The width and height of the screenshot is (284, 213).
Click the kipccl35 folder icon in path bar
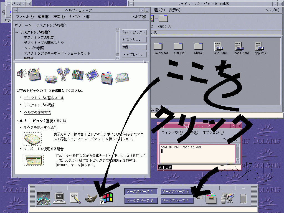[x=164, y=19]
